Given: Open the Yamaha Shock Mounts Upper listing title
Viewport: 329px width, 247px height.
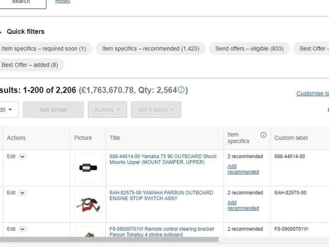Looking at the screenshot, I should click(163, 159).
